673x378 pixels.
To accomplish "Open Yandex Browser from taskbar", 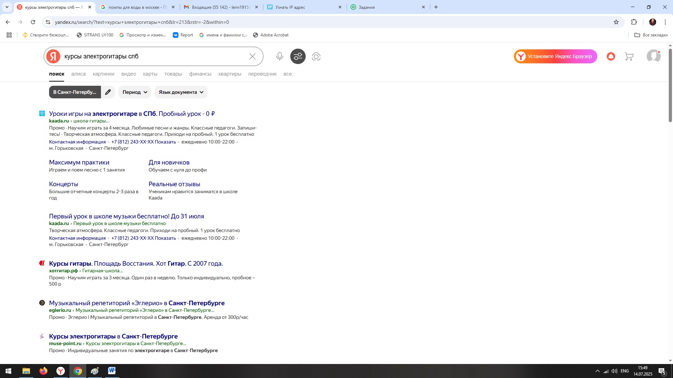I will click(61, 371).
